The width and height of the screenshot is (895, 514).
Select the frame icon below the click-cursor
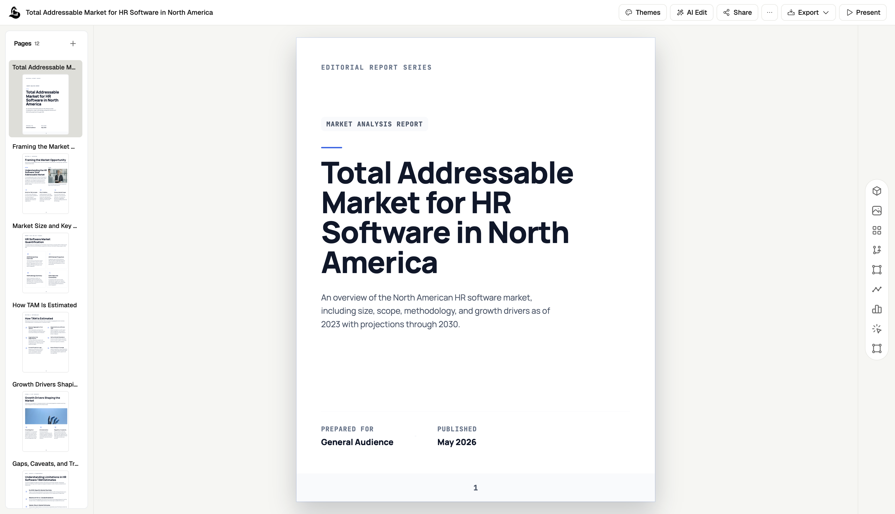click(877, 348)
